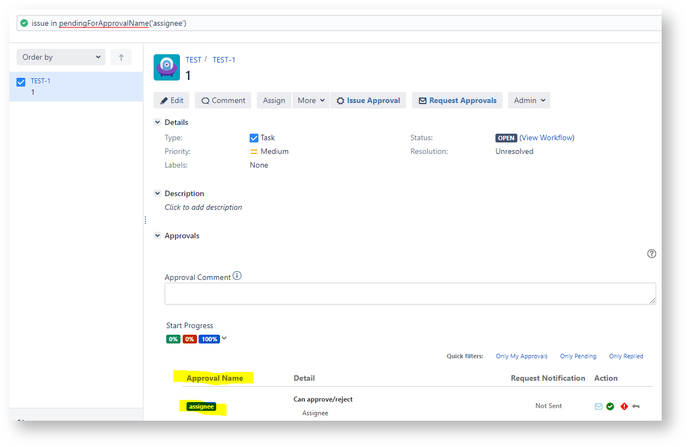
Task: Apply the Only Pending quick filter
Action: [578, 356]
